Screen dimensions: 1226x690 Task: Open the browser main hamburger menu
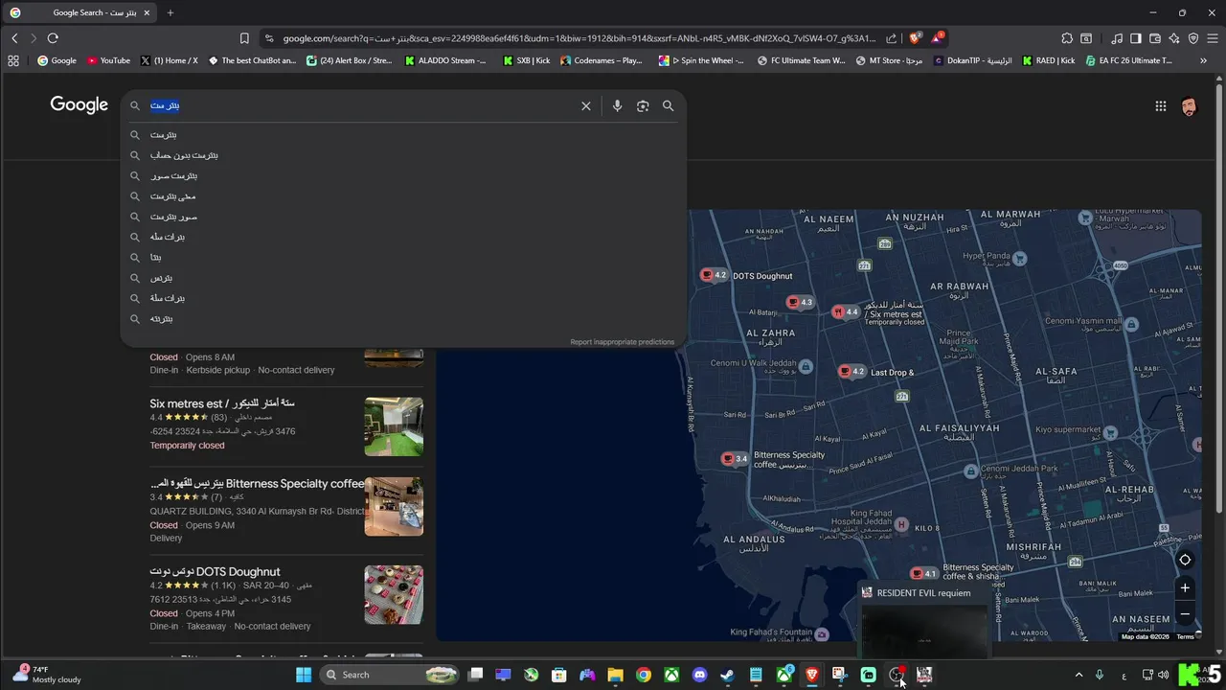pos(1213,38)
